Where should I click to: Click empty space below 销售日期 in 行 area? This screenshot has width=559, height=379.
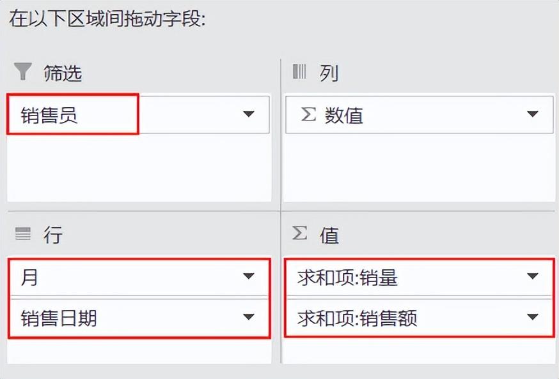(x=138, y=351)
